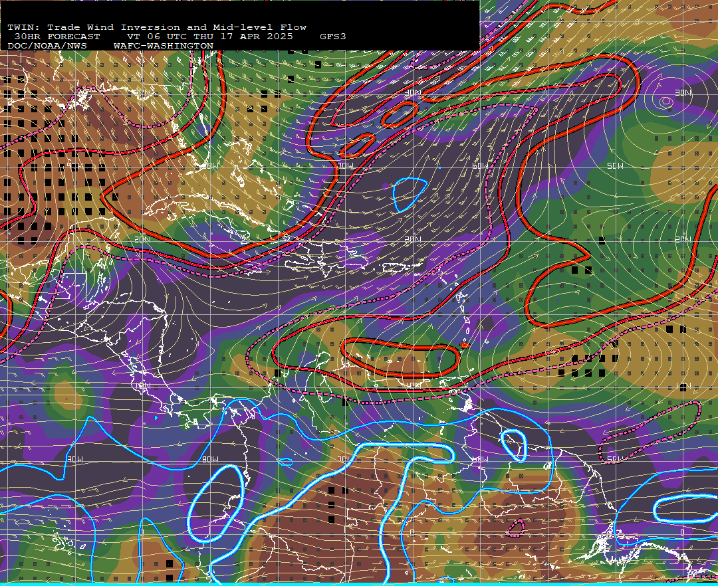This screenshot has width=718, height=586.
Task: Click the 'WAFC-WASHINGTON' label
Action: (x=164, y=46)
